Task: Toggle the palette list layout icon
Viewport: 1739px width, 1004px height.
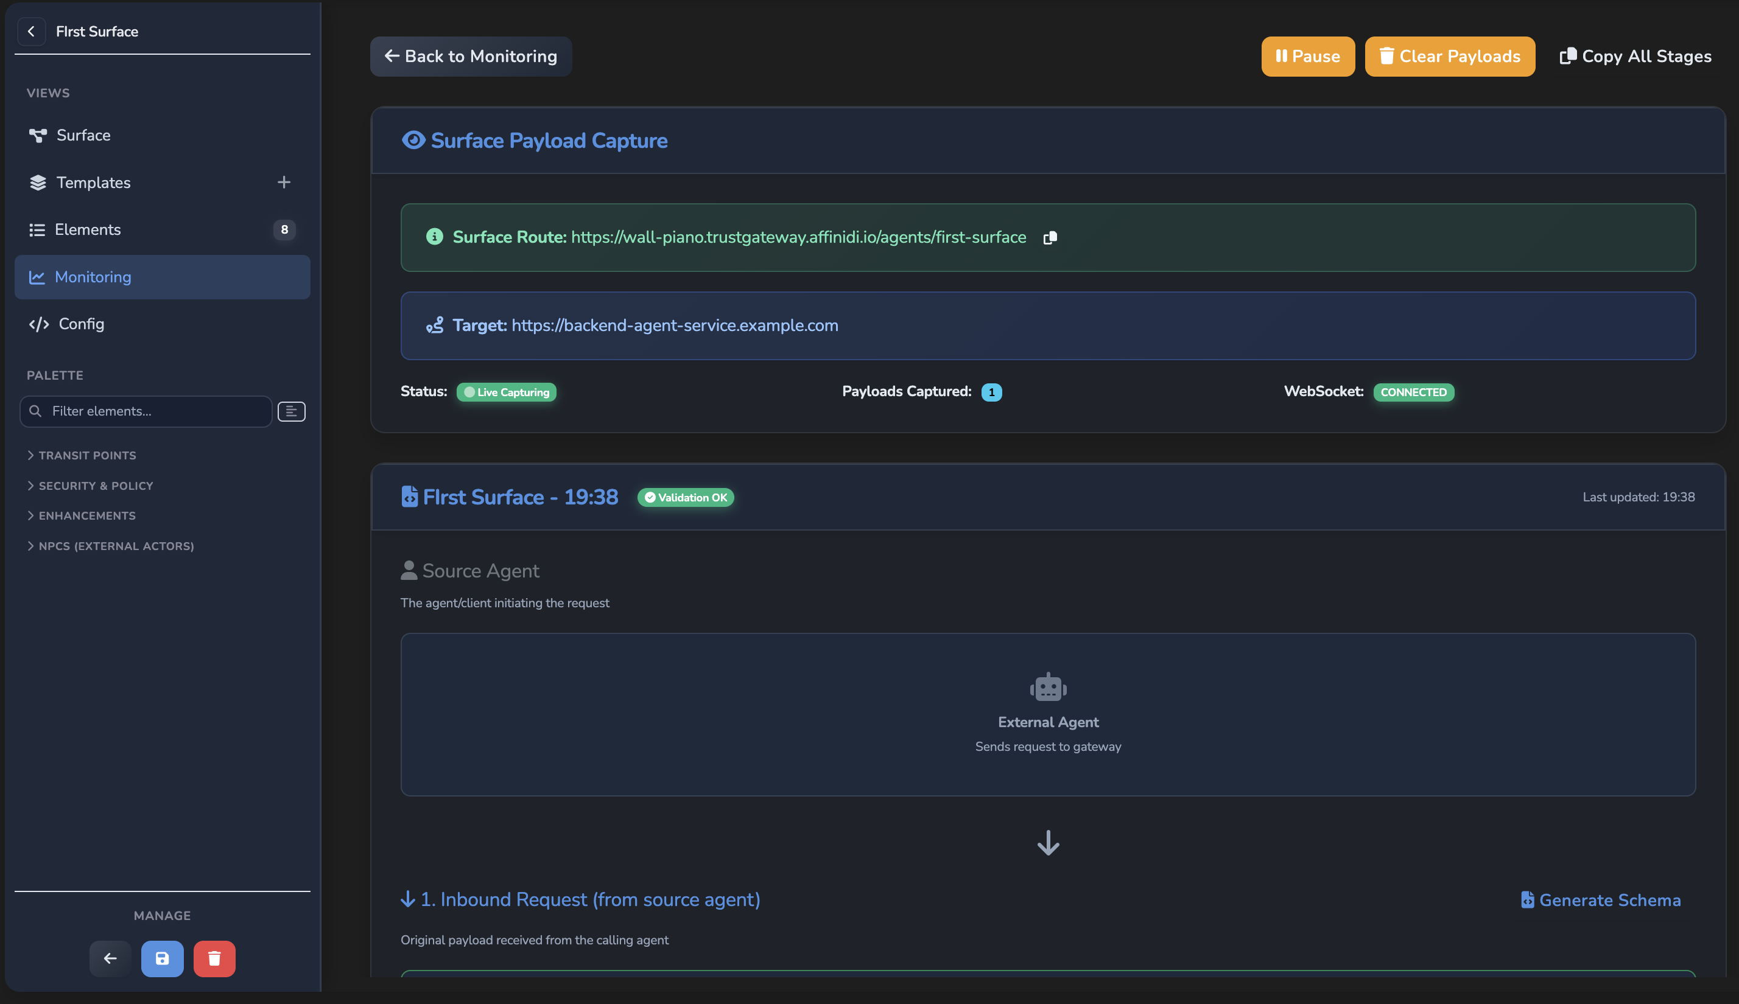Action: (291, 412)
